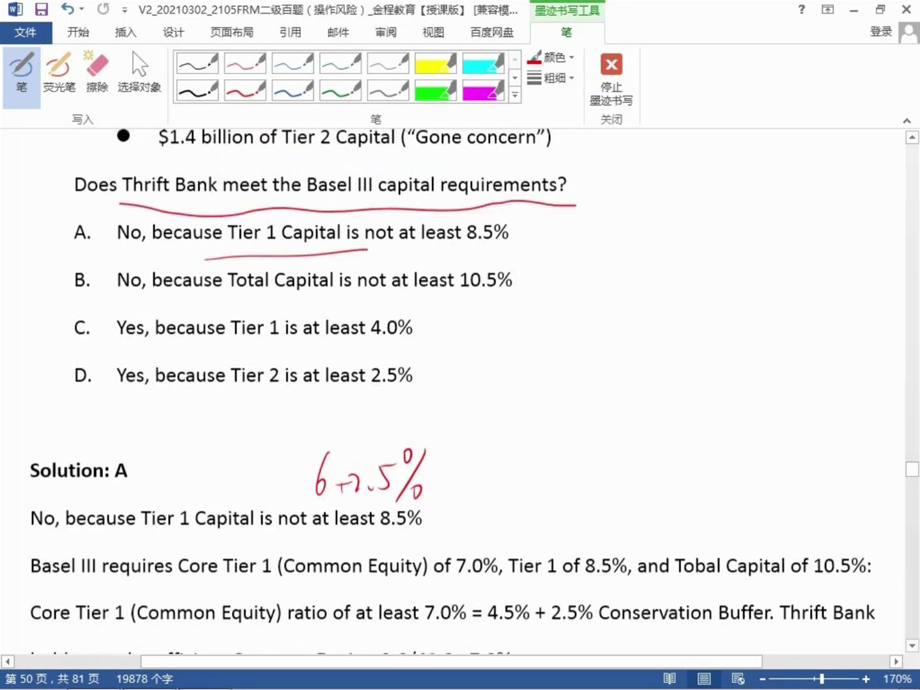Select magenta highlighter swatch
This screenshot has width=920, height=690.
coord(483,91)
